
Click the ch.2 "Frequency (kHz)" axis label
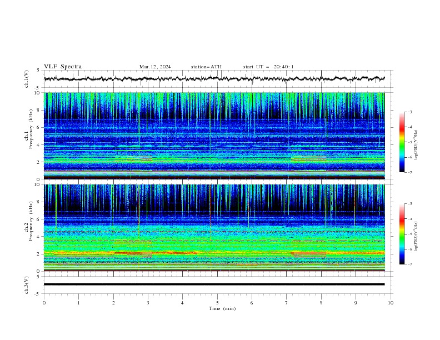tap(31, 221)
